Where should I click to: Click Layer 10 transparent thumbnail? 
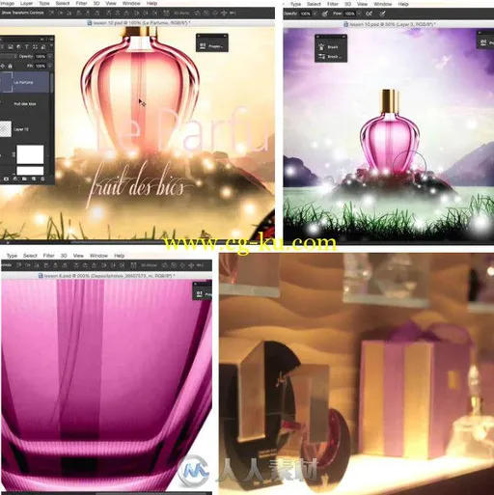6,129
